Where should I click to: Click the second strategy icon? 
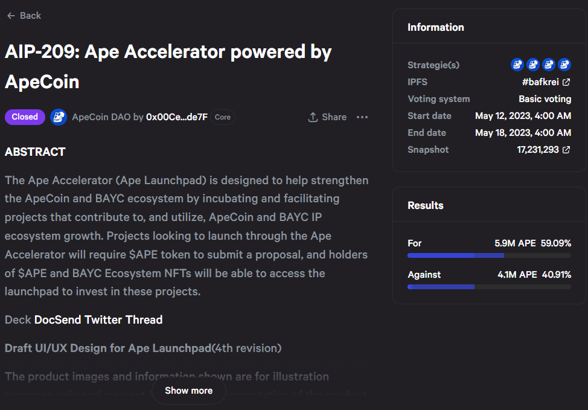coord(533,65)
